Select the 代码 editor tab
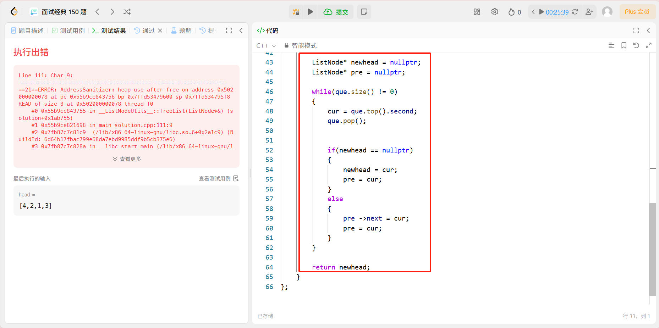The image size is (659, 328). (268, 30)
